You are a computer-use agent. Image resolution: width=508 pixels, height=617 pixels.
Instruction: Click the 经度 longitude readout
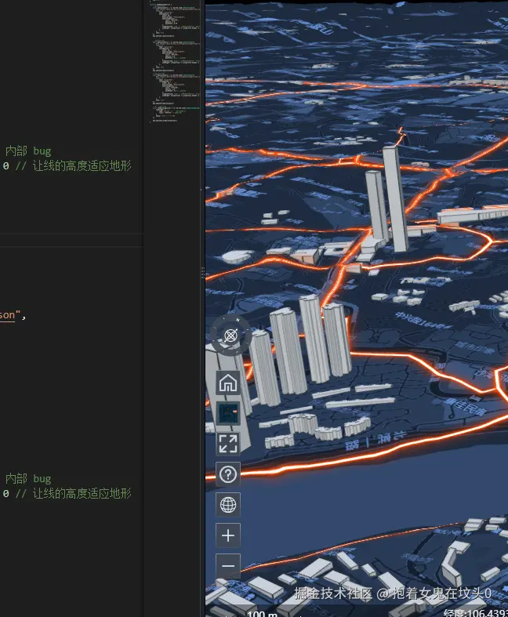click(x=475, y=612)
